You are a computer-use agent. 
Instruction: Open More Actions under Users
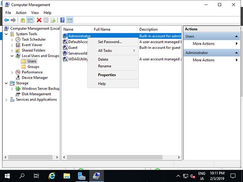coord(212,44)
